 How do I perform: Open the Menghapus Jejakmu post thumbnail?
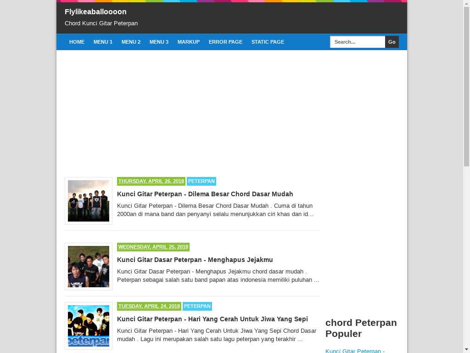[x=89, y=267]
